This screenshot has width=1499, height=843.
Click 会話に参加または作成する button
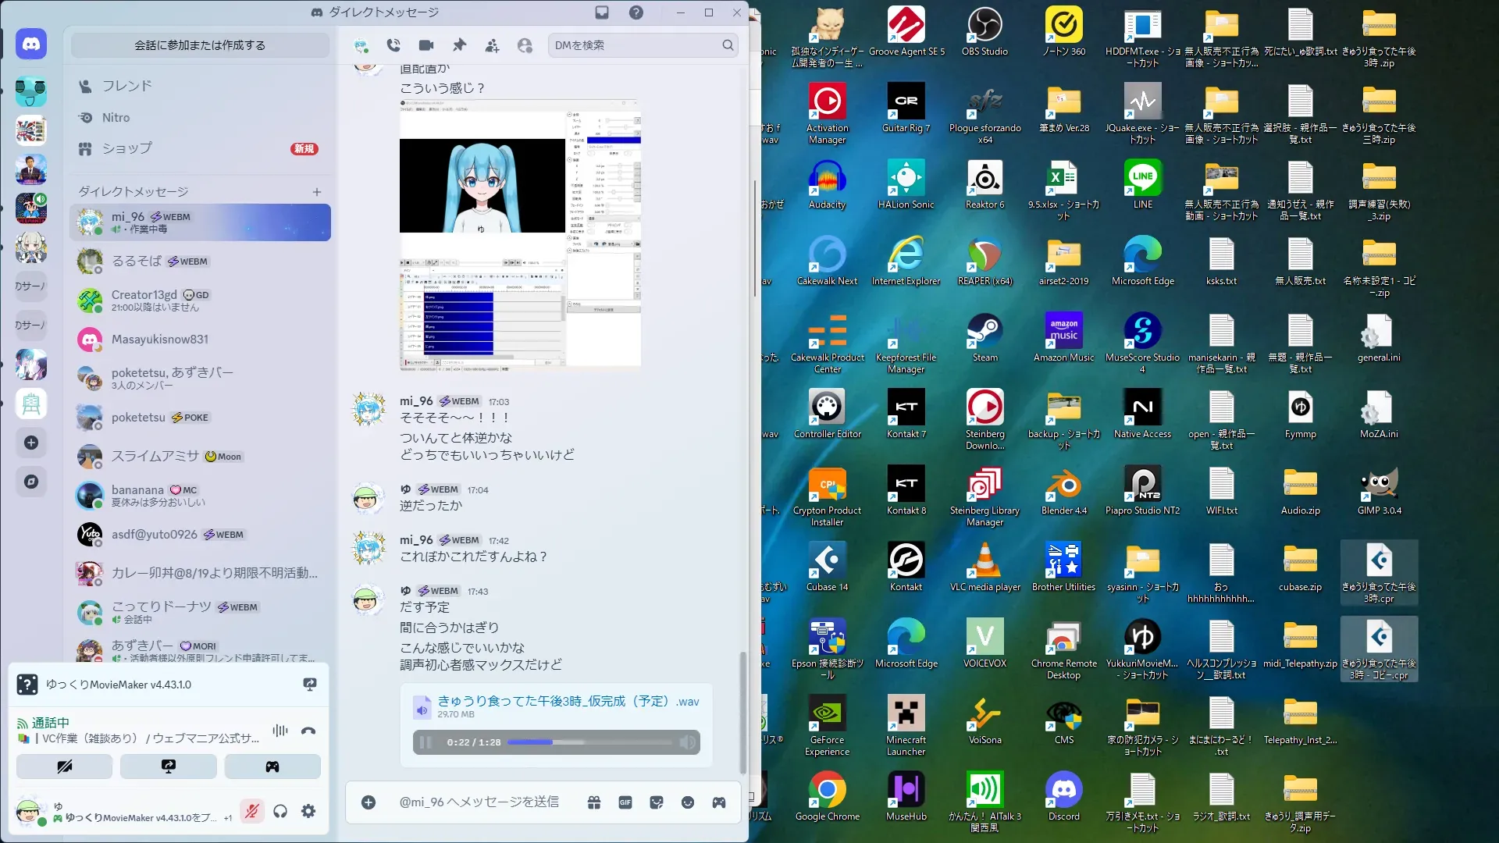tap(200, 45)
